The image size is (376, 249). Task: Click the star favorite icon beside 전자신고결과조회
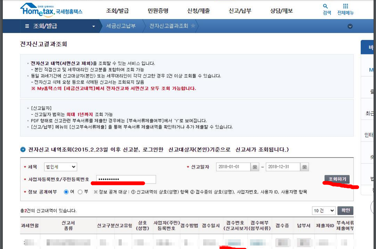(x=193, y=26)
